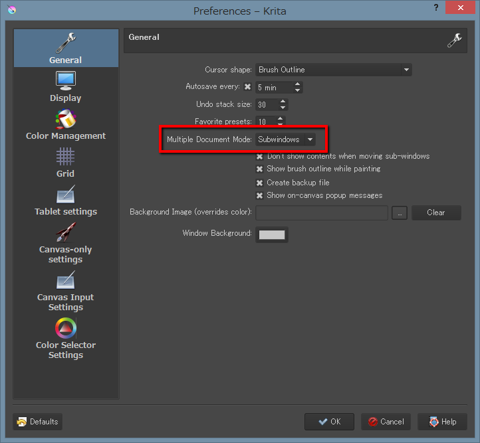The height and width of the screenshot is (443, 480).
Task: Toggle Create backup file checkbox
Action: 259,183
